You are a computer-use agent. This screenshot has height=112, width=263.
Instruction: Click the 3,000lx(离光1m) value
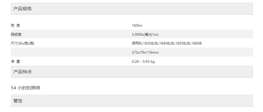(x=145, y=35)
